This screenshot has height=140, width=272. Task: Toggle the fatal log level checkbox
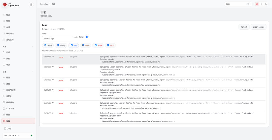108,45
